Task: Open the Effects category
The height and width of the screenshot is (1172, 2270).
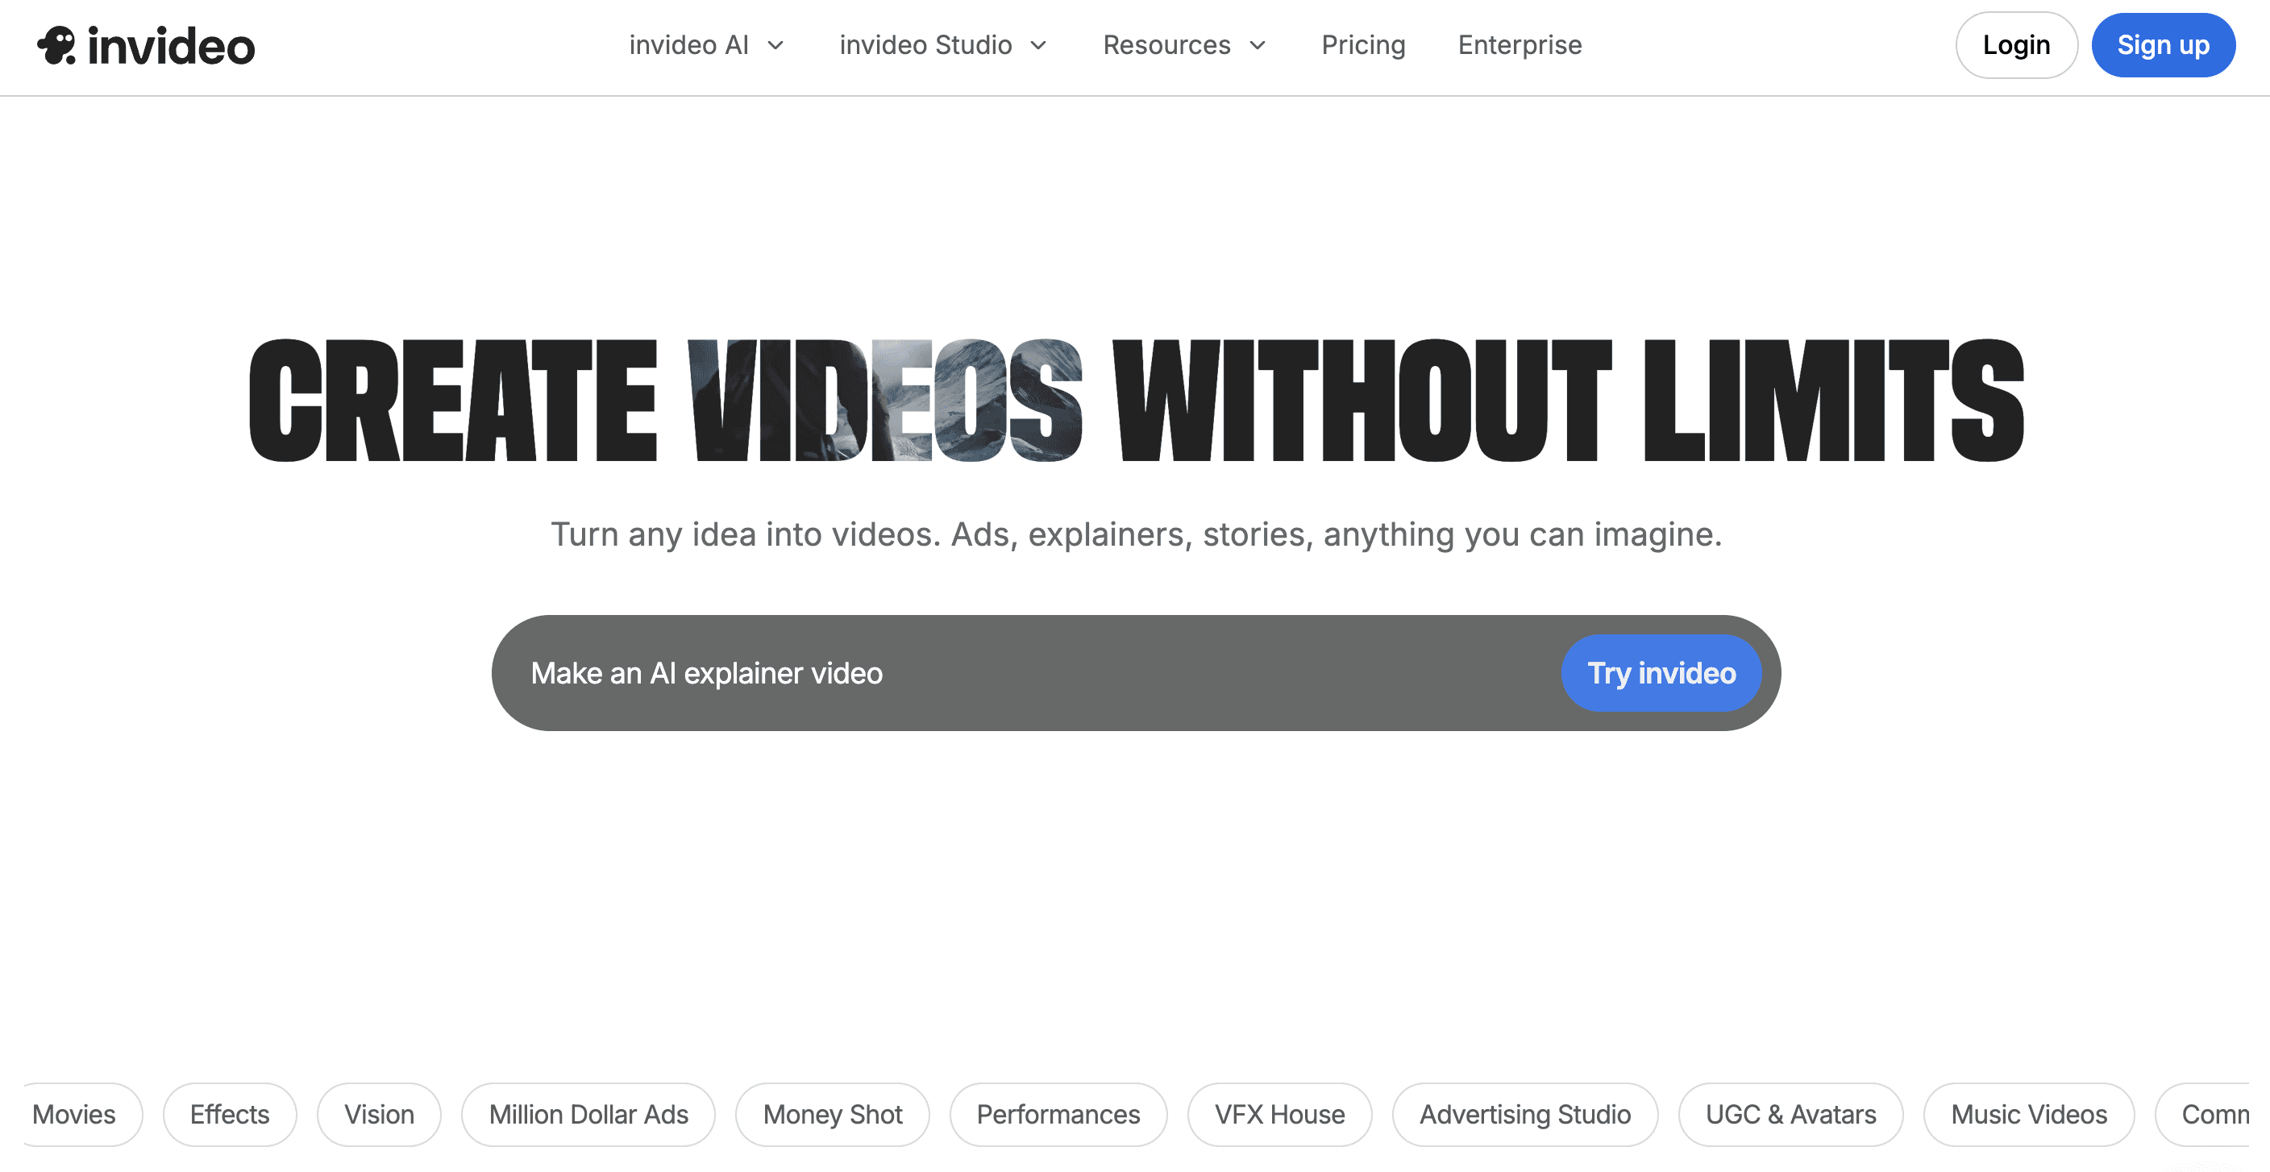Action: click(229, 1114)
